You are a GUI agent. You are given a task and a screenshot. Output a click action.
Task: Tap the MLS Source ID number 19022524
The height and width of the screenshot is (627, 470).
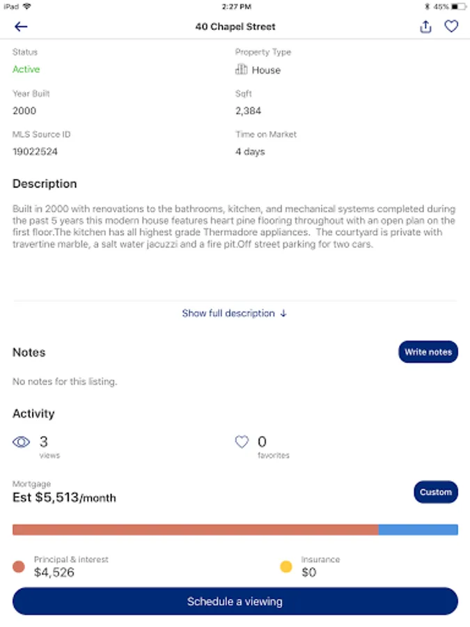[x=36, y=152]
